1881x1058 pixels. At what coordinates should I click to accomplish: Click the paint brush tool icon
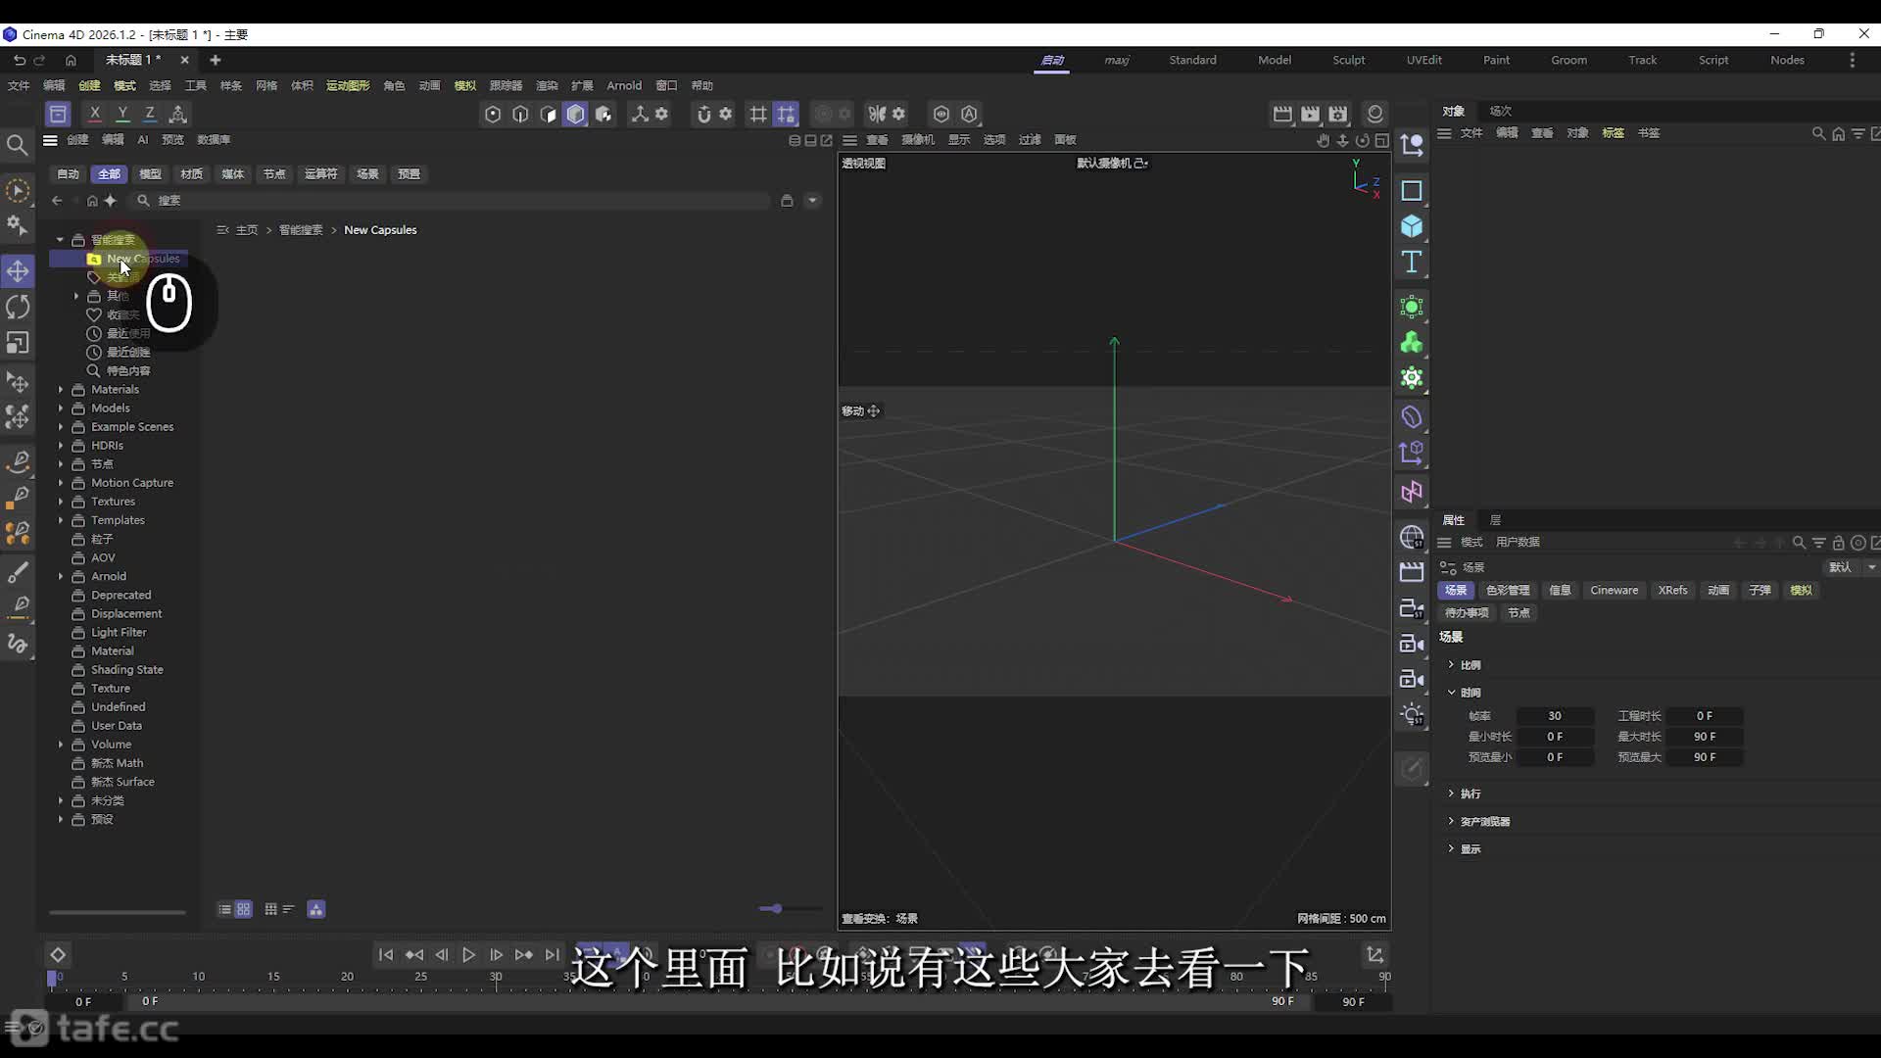tap(18, 572)
